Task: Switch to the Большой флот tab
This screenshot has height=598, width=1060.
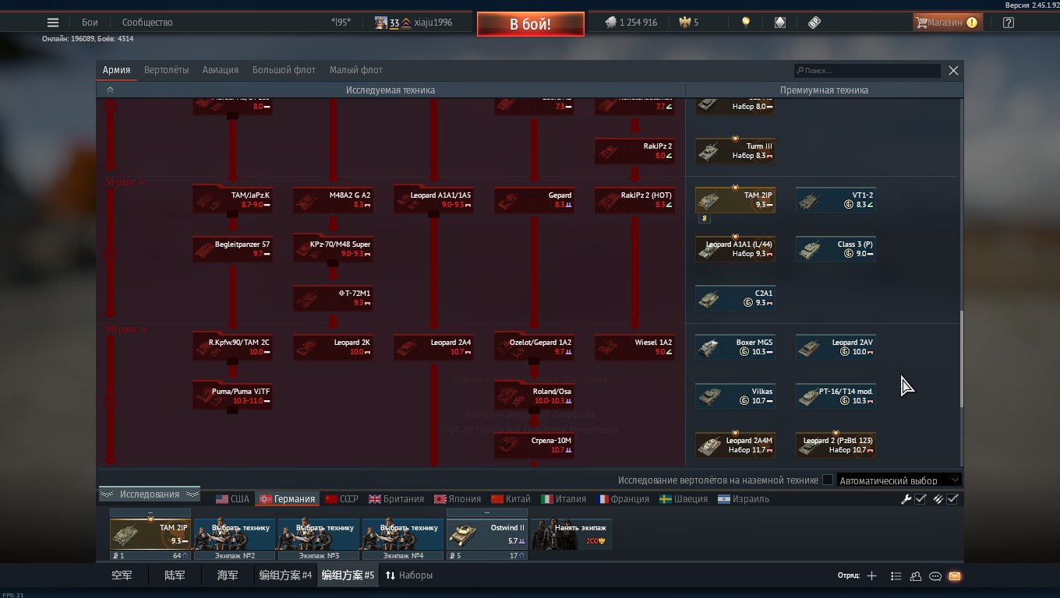Action: (284, 70)
